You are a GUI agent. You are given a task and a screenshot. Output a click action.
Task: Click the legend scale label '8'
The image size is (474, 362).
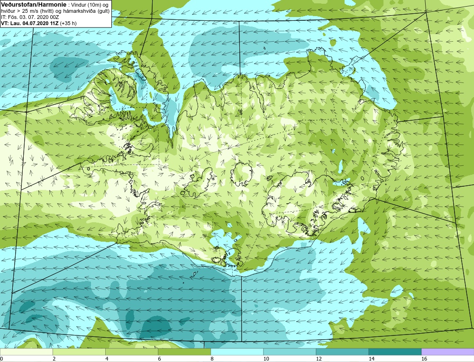click(212, 359)
